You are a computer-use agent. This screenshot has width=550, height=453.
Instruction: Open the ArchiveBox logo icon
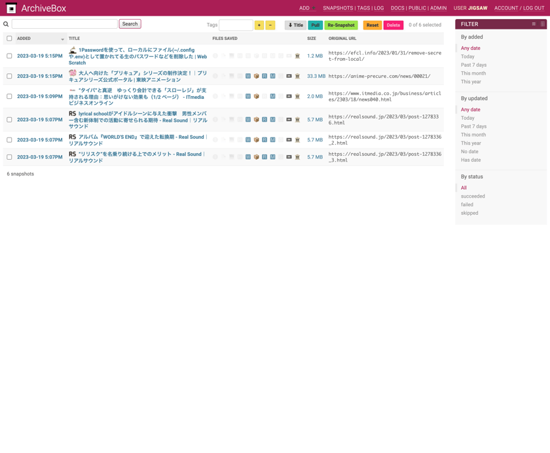pyautogui.click(x=11, y=8)
